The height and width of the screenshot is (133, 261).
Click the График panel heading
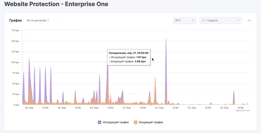coord(15,20)
